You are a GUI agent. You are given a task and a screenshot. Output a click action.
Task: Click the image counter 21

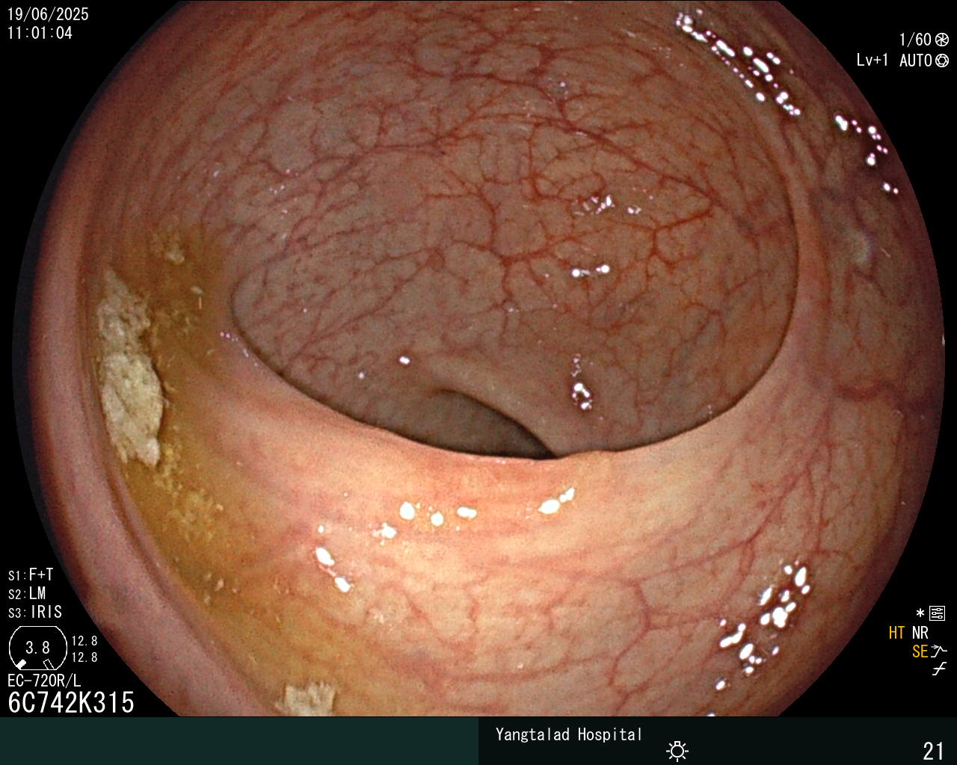(x=933, y=750)
